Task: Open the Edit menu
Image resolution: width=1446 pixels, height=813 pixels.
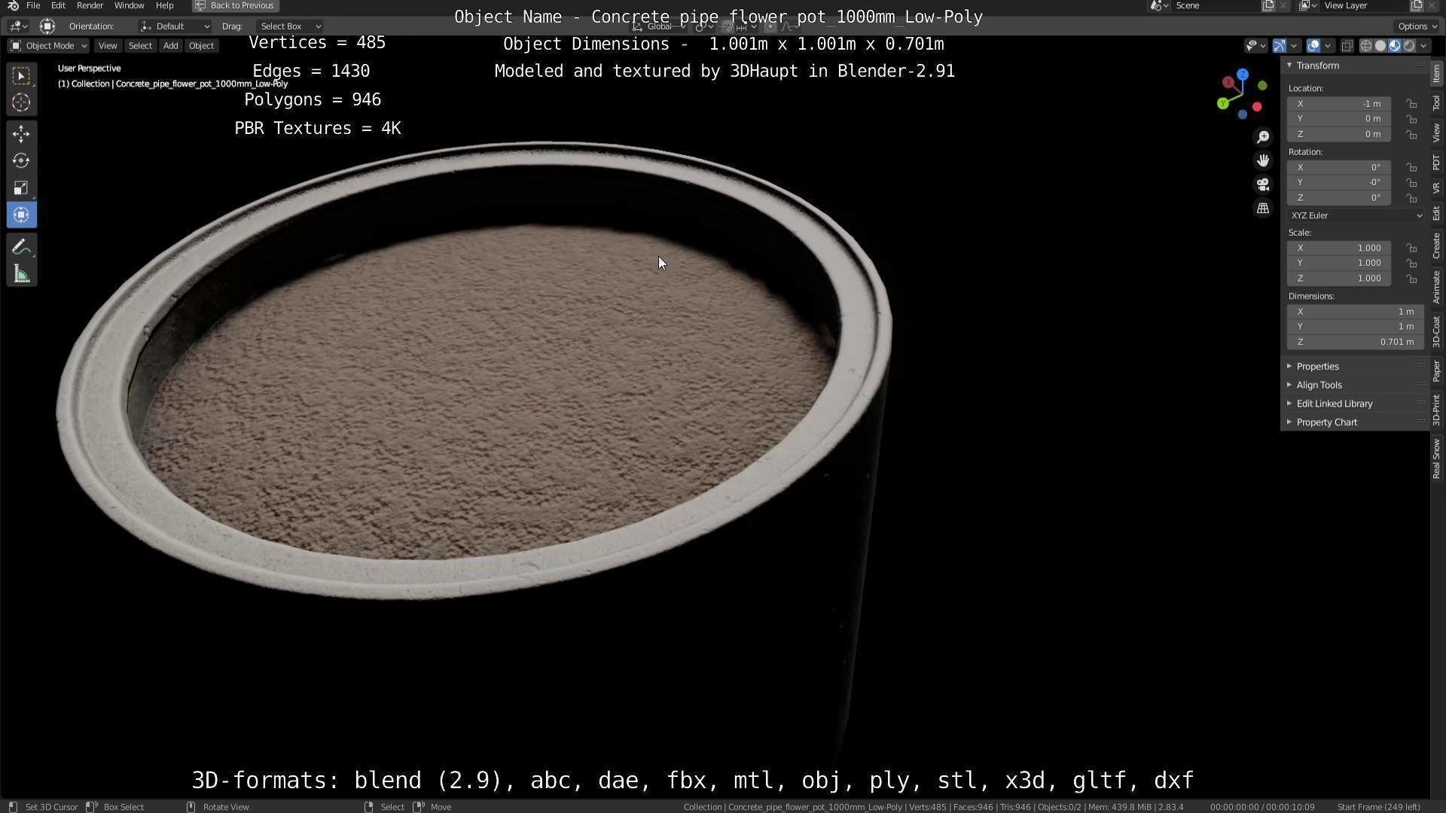Action: (58, 5)
